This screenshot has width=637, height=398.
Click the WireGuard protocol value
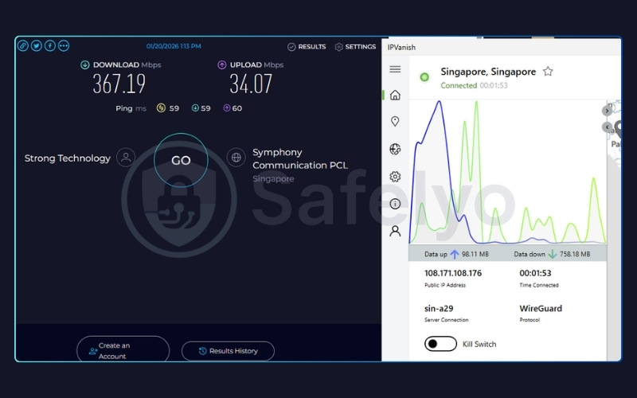click(x=541, y=308)
